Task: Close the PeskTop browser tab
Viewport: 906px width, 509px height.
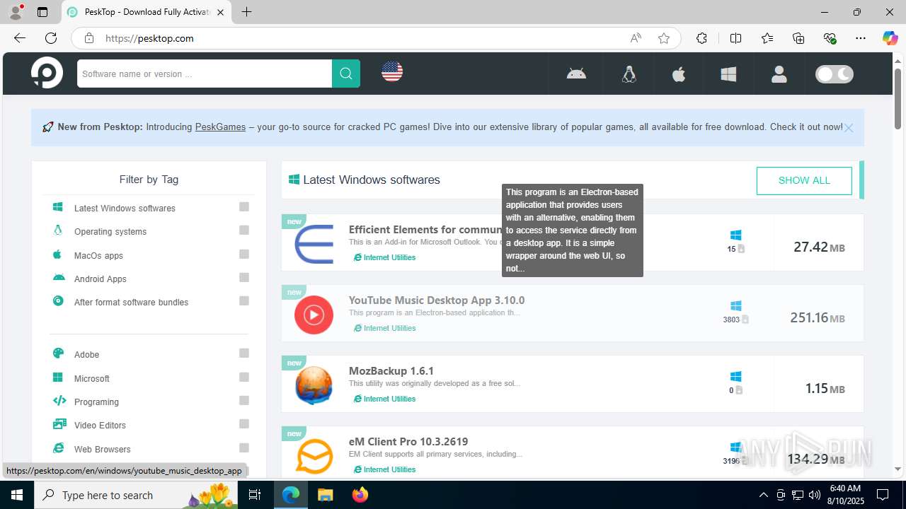Action: click(221, 12)
